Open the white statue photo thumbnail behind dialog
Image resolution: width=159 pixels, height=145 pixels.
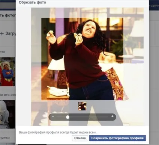click(7, 114)
